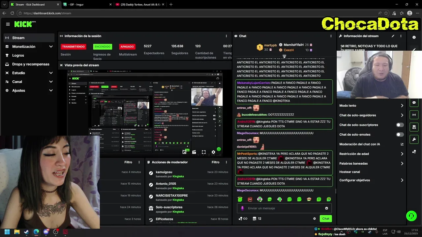The width and height of the screenshot is (422, 237).
Task: Expand the Ajustes sidebar section
Action: 51,91
